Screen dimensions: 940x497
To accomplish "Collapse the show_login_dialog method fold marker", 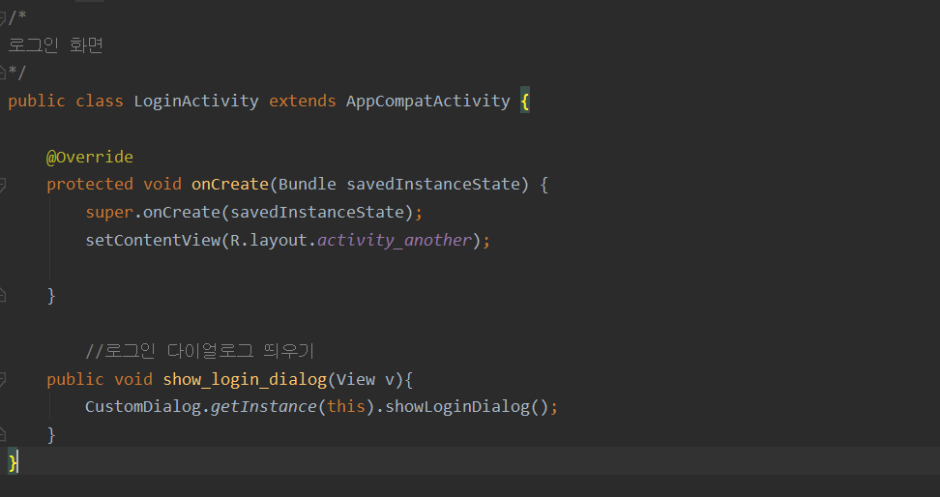I will [2, 379].
